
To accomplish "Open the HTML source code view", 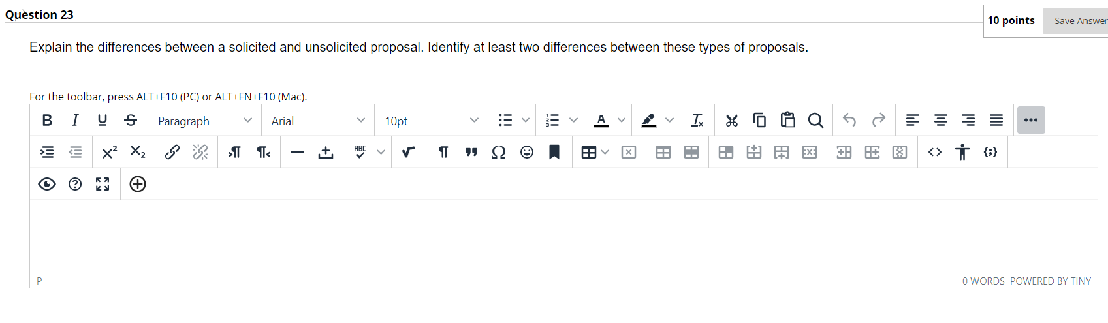I will pyautogui.click(x=935, y=152).
